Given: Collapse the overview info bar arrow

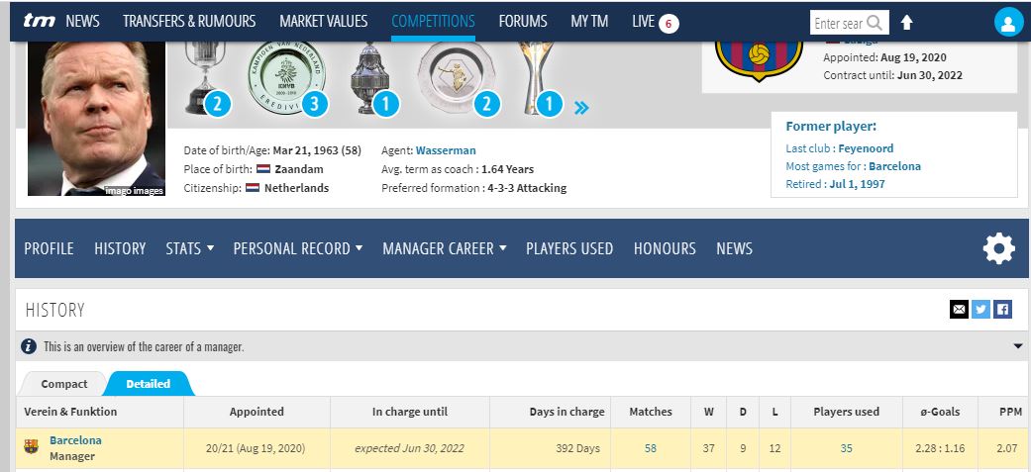Looking at the screenshot, I should point(1018,346).
